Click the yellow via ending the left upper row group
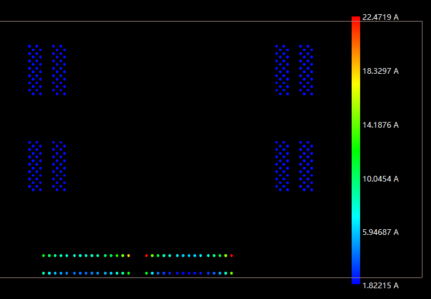 [129, 256]
